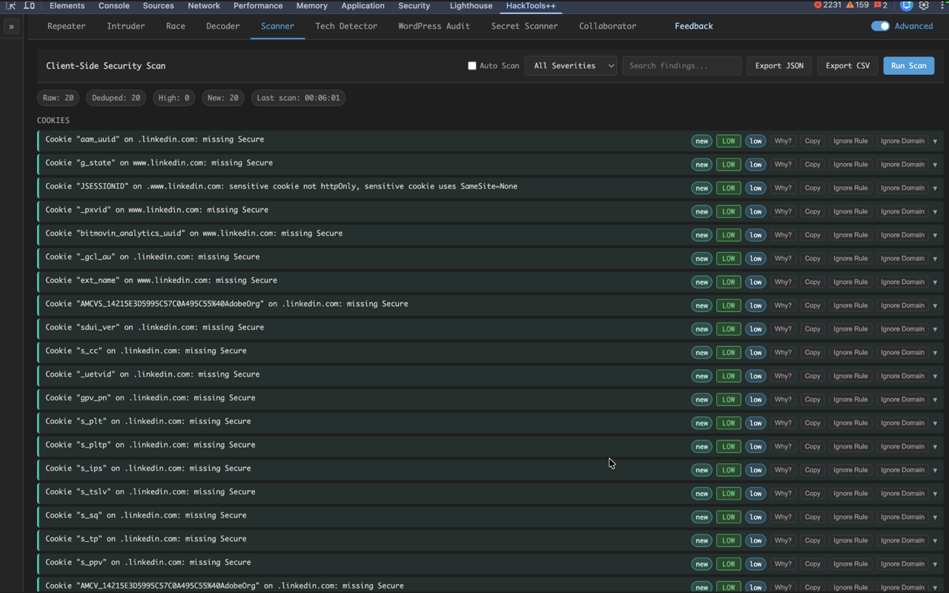949x593 pixels.
Task: Click the Last scan: 00:06:01 pill
Action: click(298, 98)
